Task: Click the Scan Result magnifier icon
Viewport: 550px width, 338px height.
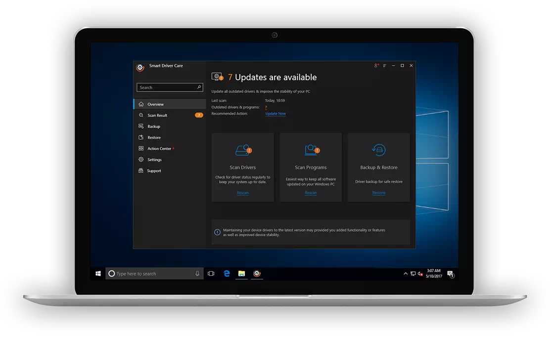Action: pos(141,115)
